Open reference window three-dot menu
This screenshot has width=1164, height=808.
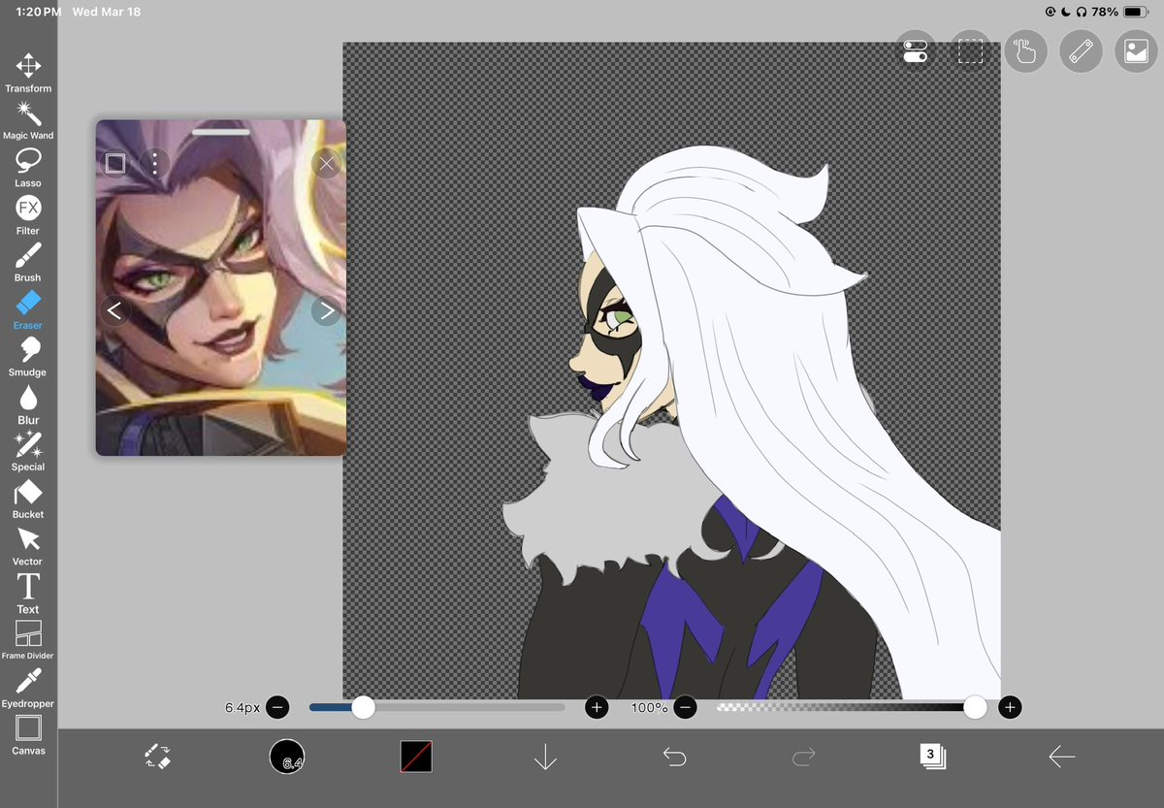click(x=155, y=163)
